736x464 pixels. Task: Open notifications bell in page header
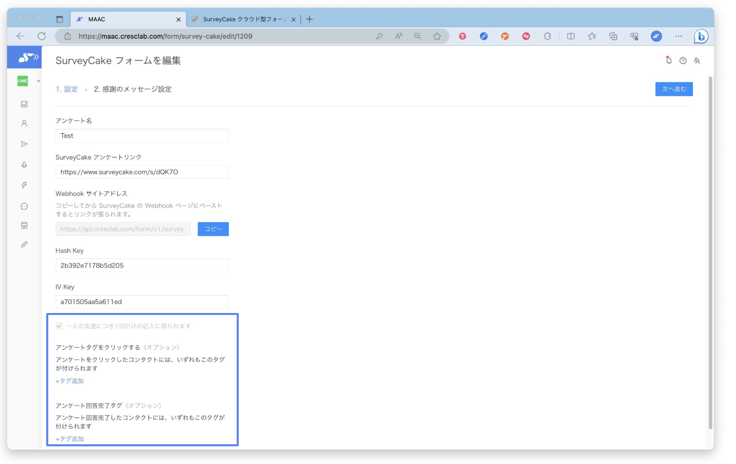point(668,60)
